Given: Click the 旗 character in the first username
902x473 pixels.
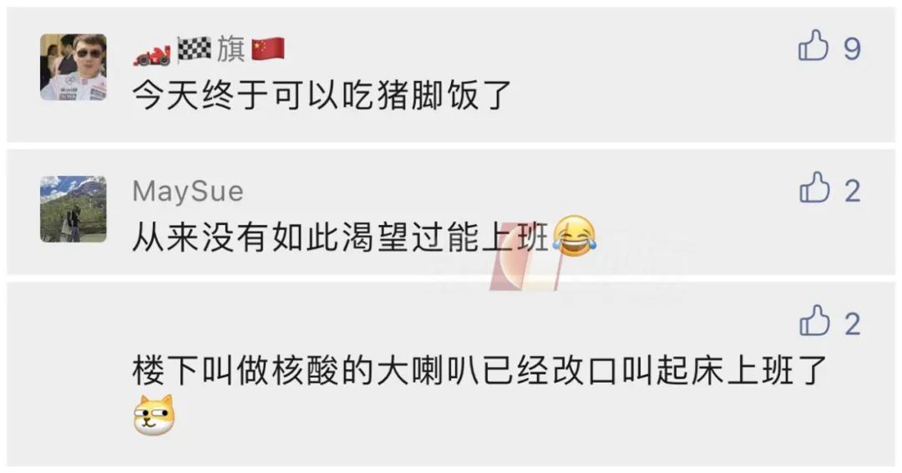Looking at the screenshot, I should tap(231, 49).
